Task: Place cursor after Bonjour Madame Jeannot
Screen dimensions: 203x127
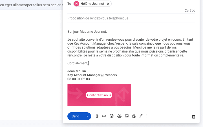Action: click(x=107, y=32)
